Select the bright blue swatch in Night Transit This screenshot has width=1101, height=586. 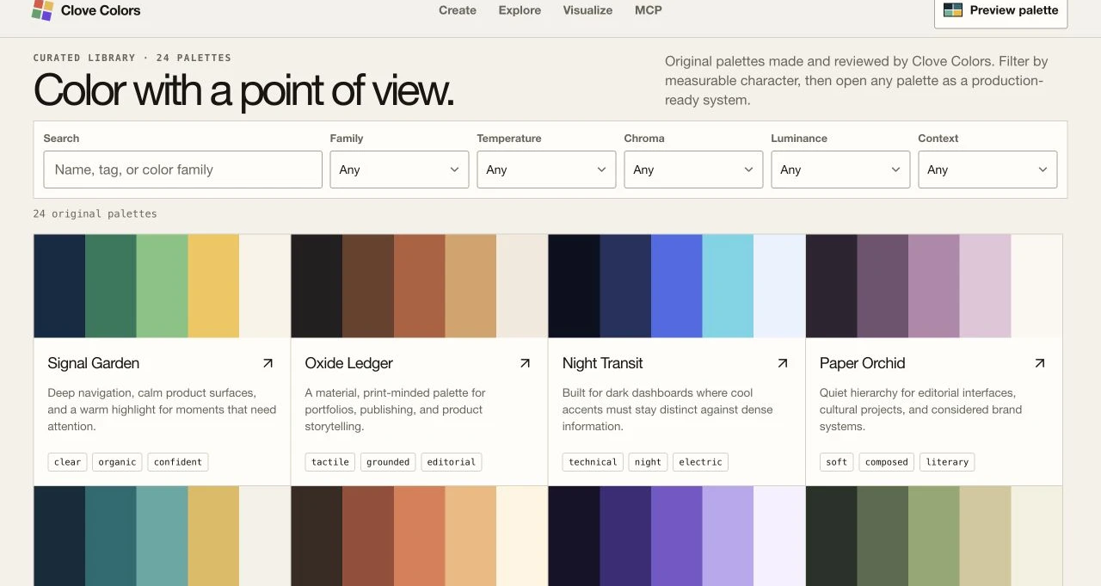[677, 286]
